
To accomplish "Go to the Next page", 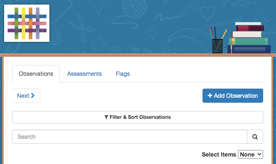I will pos(26,96).
